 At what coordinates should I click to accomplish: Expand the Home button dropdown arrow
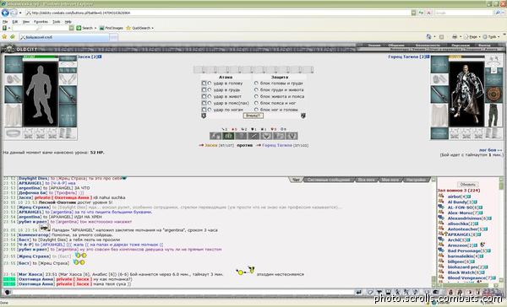pos(434,37)
